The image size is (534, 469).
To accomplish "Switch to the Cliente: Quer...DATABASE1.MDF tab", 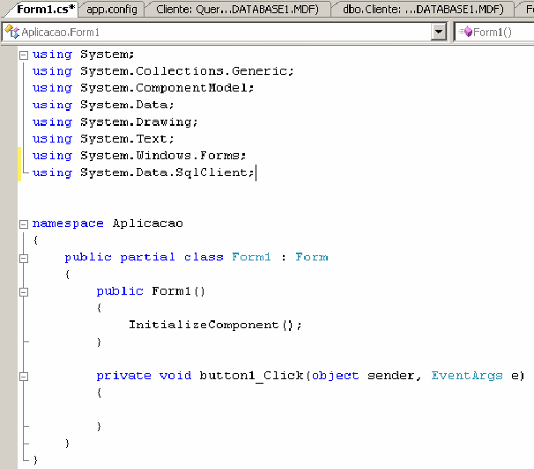I will point(236,9).
